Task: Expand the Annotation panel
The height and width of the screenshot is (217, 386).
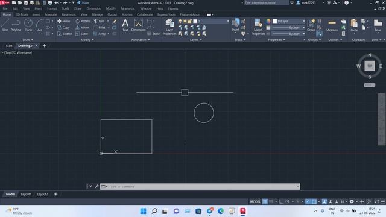Action: tap(141, 40)
